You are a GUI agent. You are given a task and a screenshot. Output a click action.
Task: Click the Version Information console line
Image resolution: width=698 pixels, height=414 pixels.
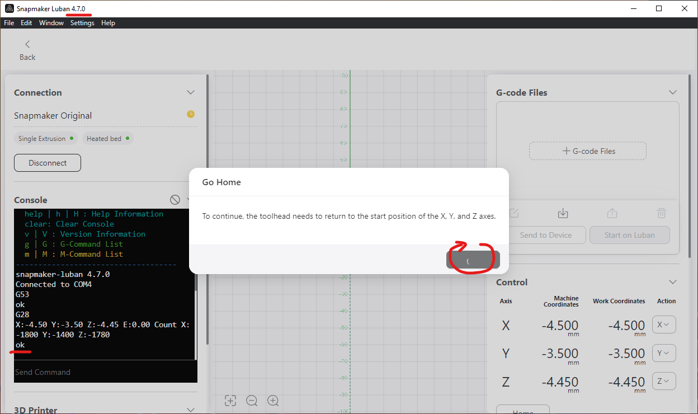click(85, 234)
